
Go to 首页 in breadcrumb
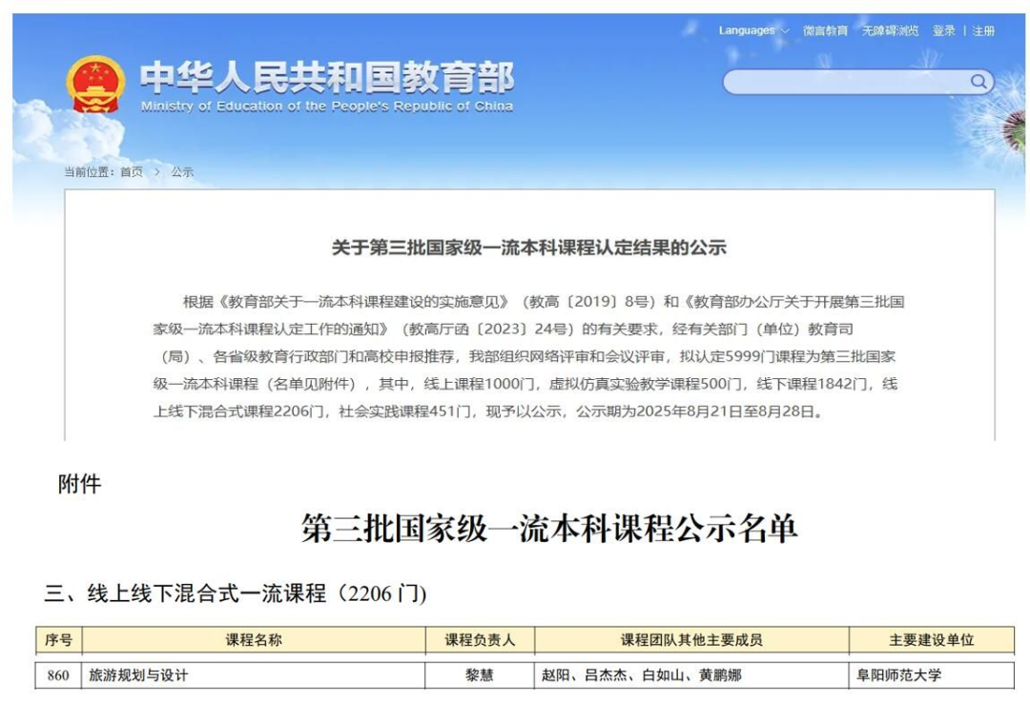click(132, 172)
